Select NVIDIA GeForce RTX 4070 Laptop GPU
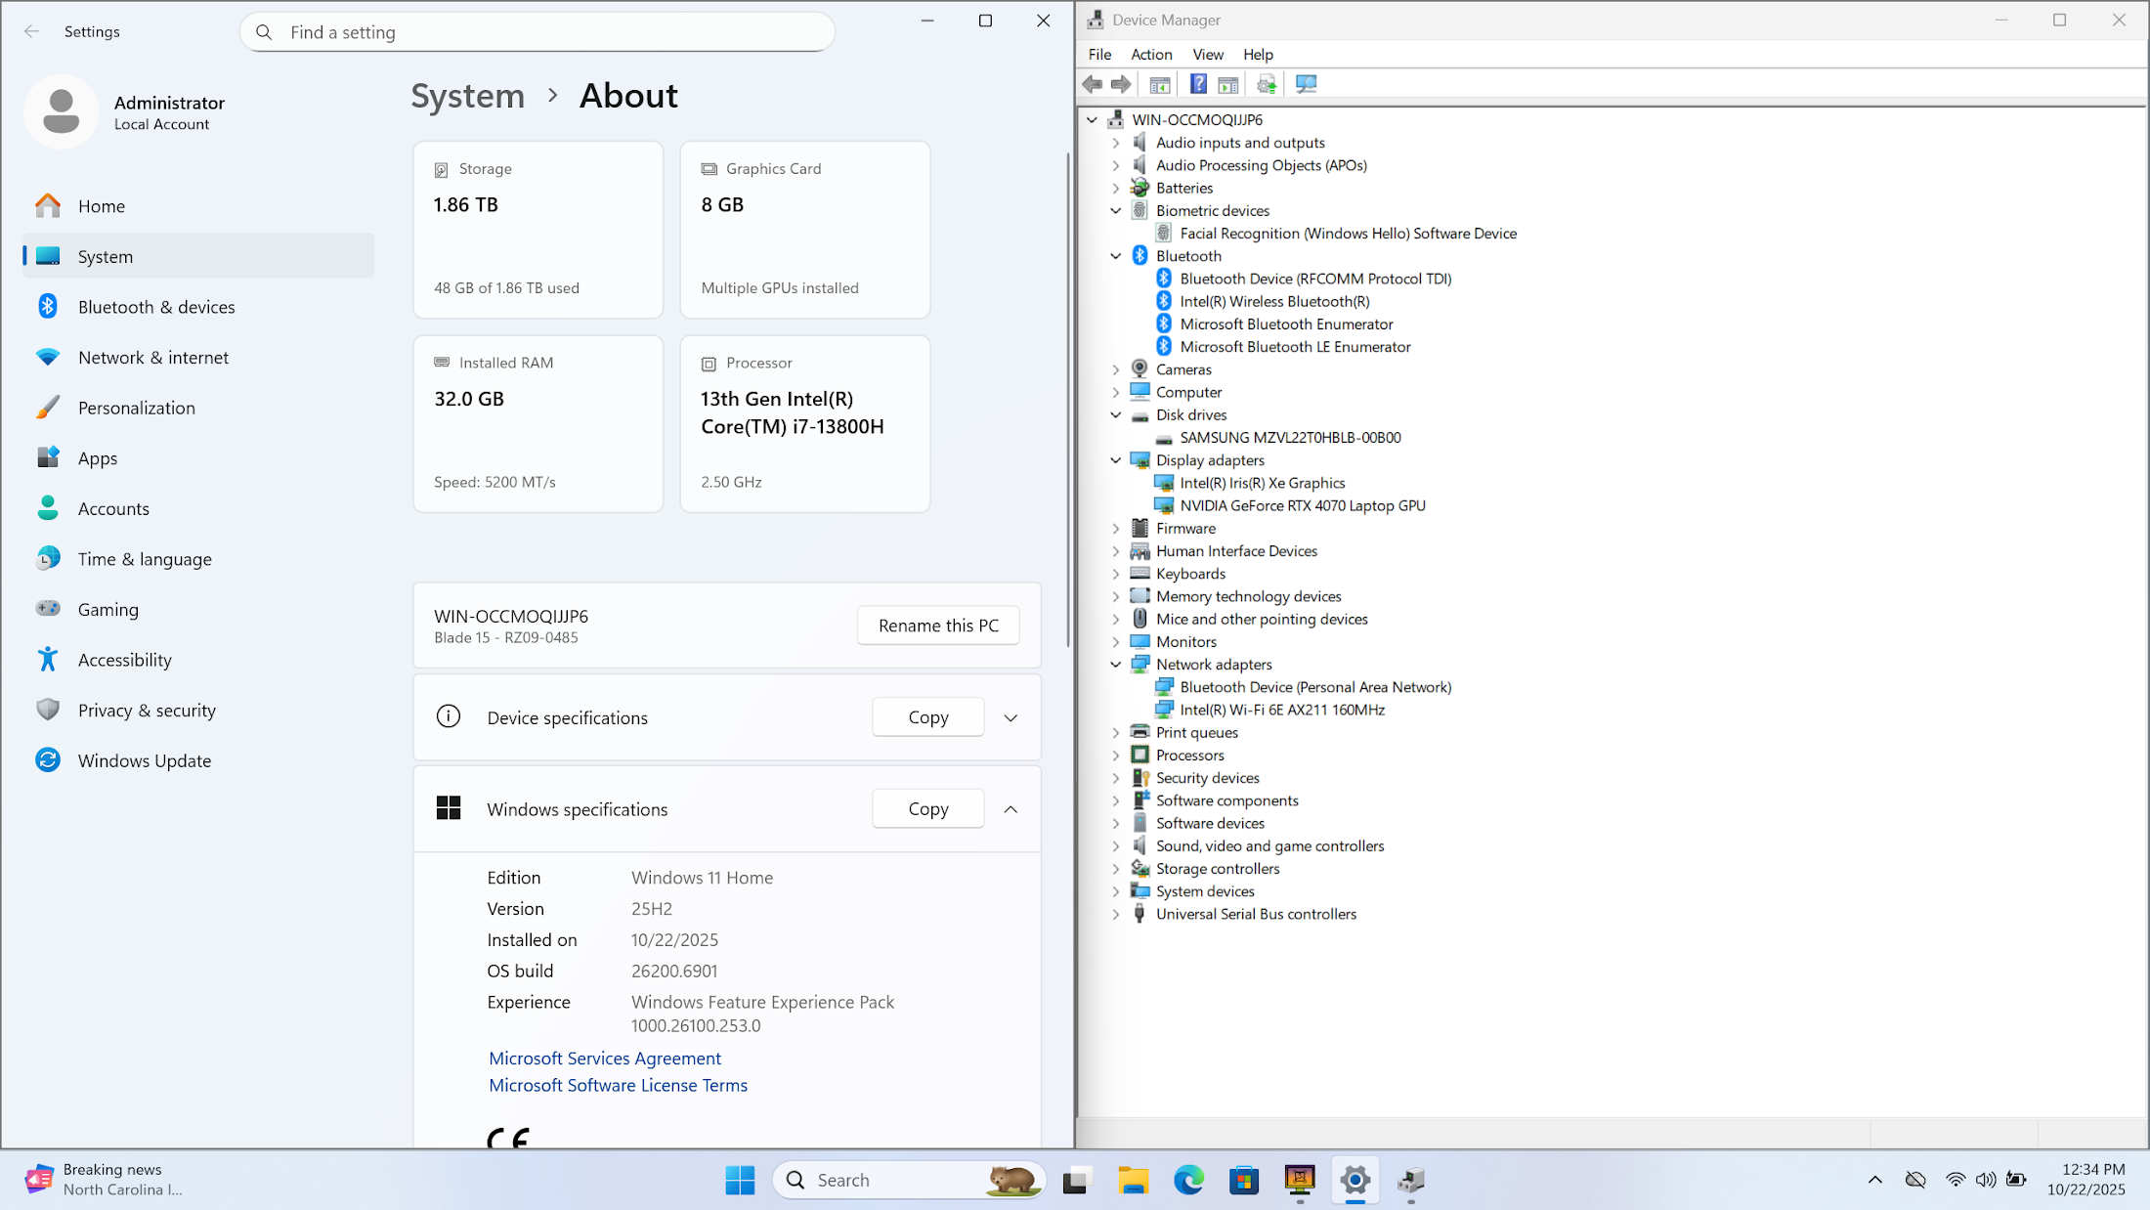The width and height of the screenshot is (2150, 1210). (1302, 505)
